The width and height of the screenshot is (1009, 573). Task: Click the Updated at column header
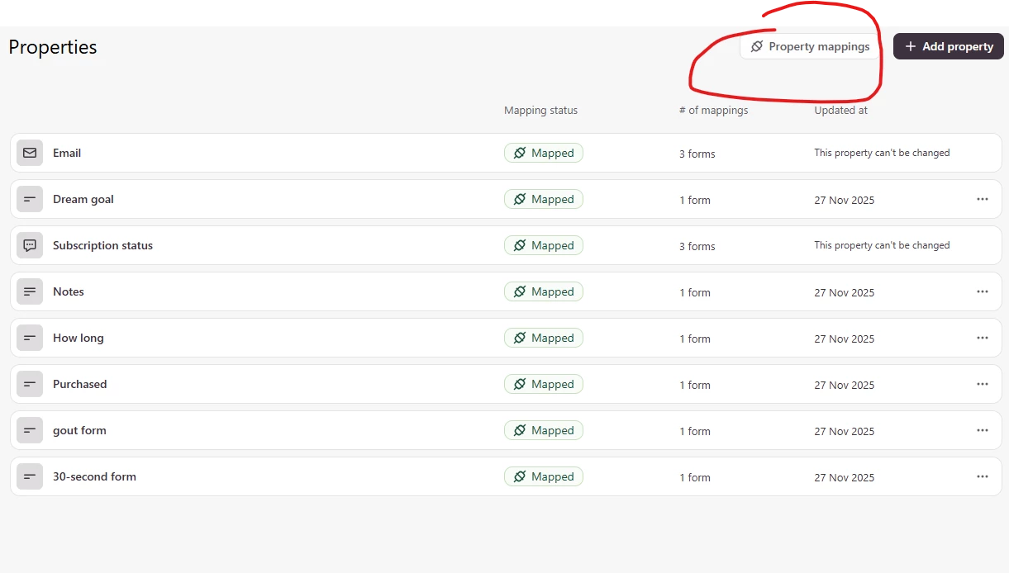(840, 110)
